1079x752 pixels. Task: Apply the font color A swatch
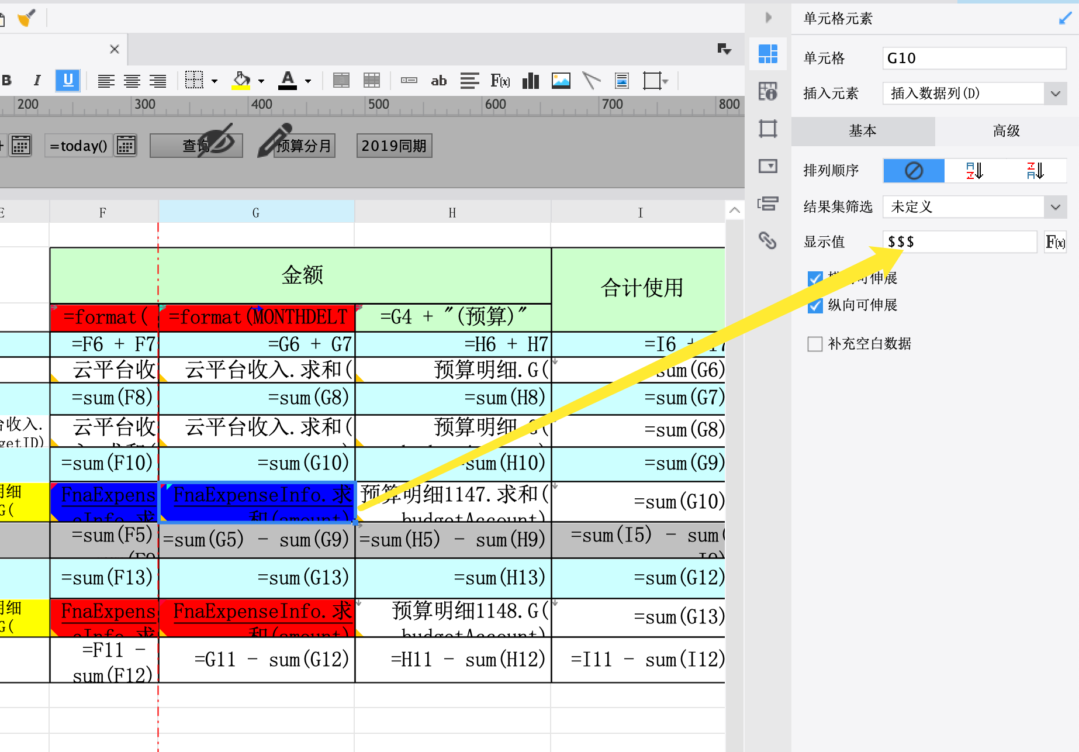pyautogui.click(x=288, y=80)
